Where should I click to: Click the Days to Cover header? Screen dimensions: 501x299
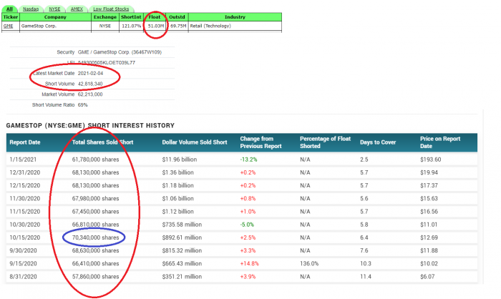378,142
